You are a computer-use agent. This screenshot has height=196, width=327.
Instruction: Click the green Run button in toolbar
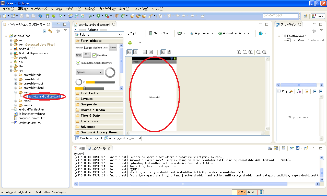pyautogui.click(x=98, y=16)
